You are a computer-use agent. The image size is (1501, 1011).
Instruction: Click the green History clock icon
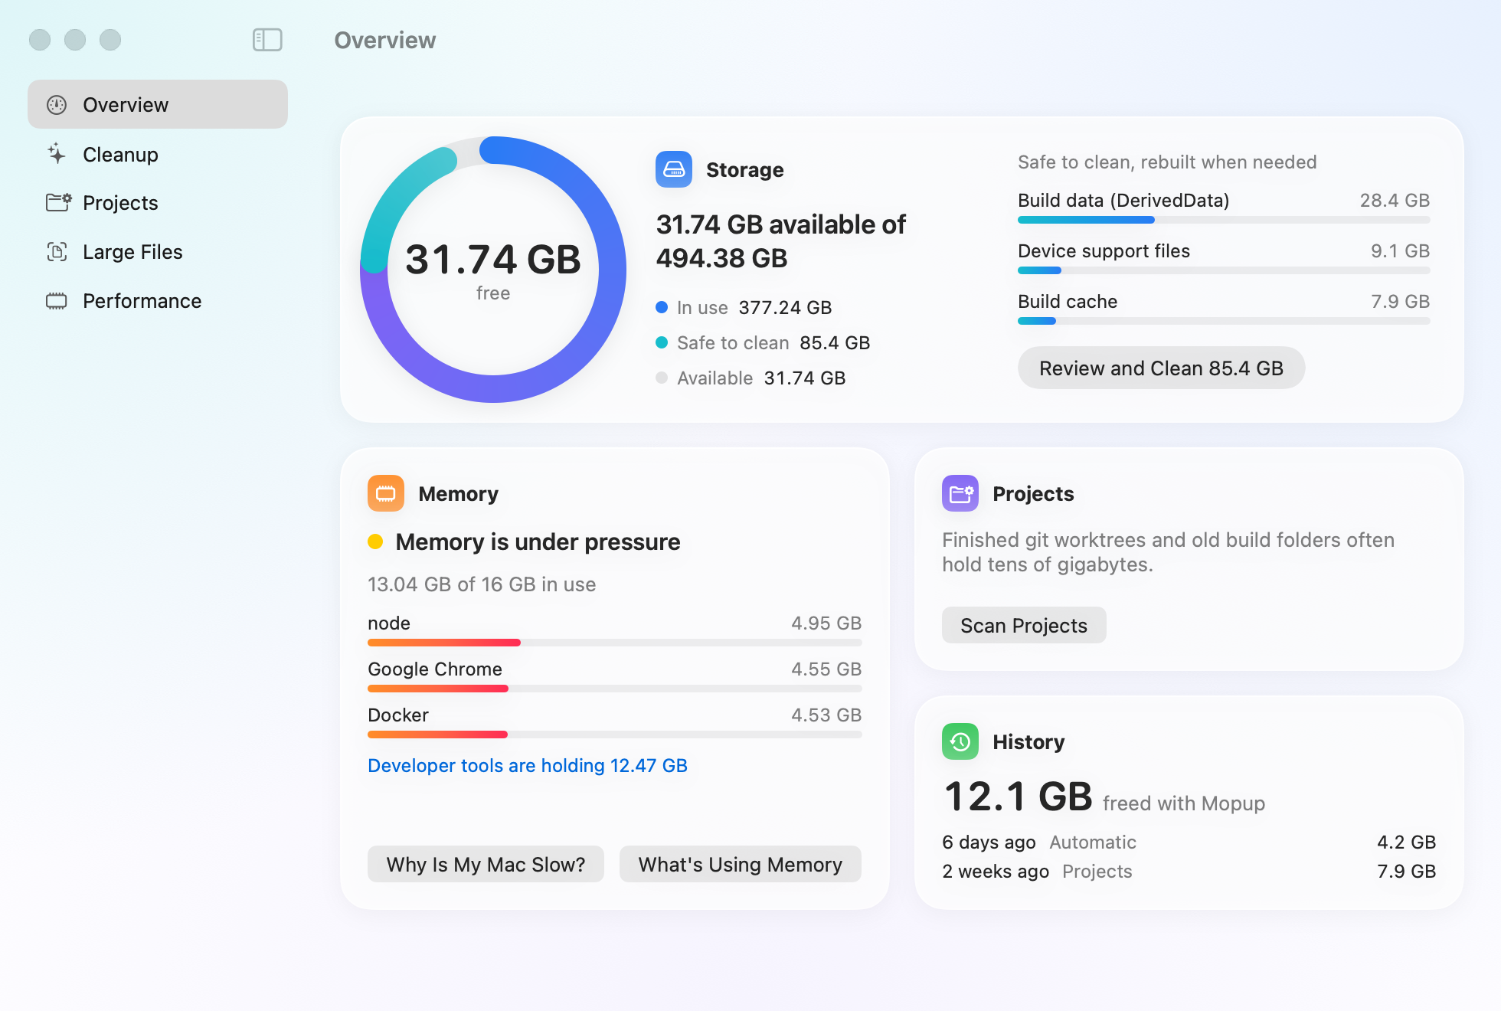pos(960,741)
